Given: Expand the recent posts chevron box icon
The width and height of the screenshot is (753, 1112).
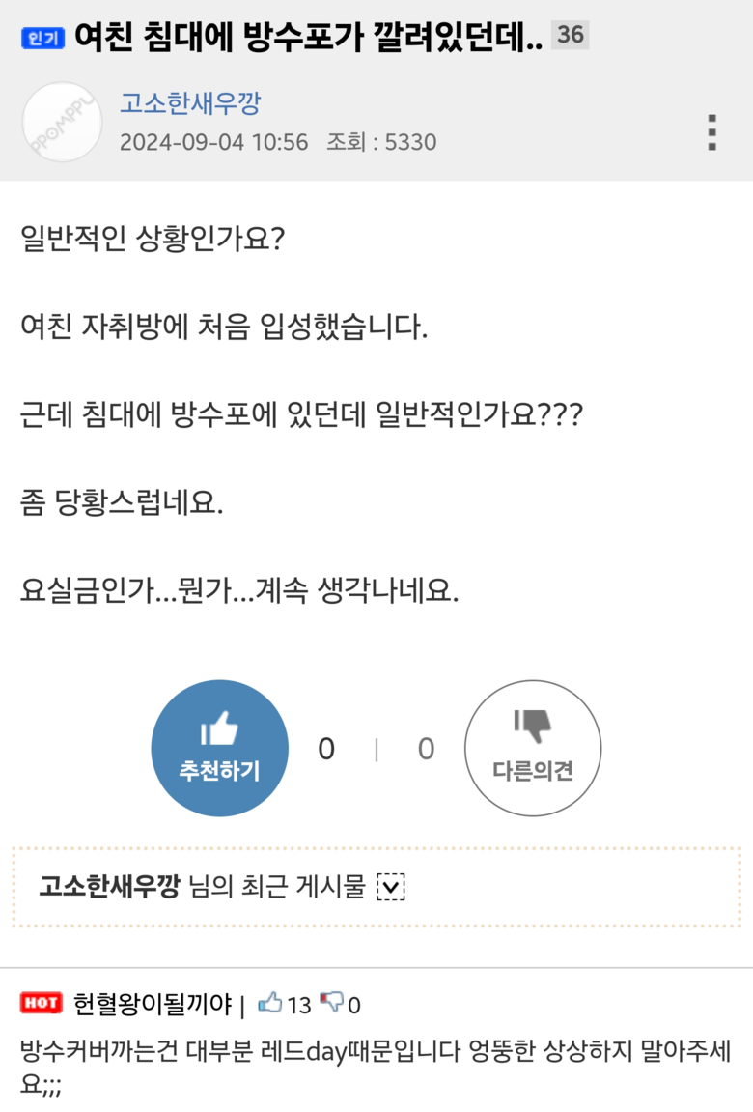Looking at the screenshot, I should 390,887.
